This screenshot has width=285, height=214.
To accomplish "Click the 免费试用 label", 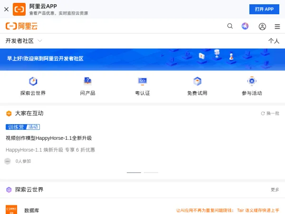I will tap(198, 93).
